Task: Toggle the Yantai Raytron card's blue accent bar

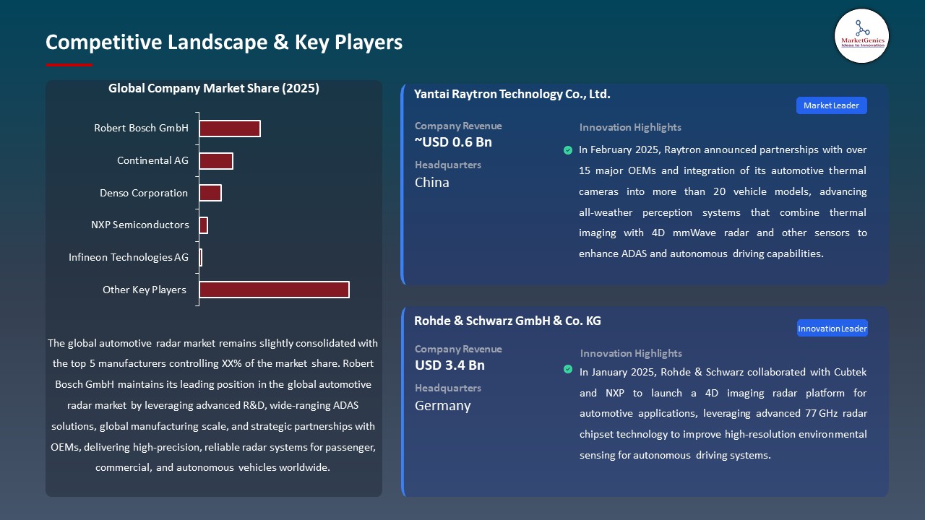Action: (x=403, y=184)
